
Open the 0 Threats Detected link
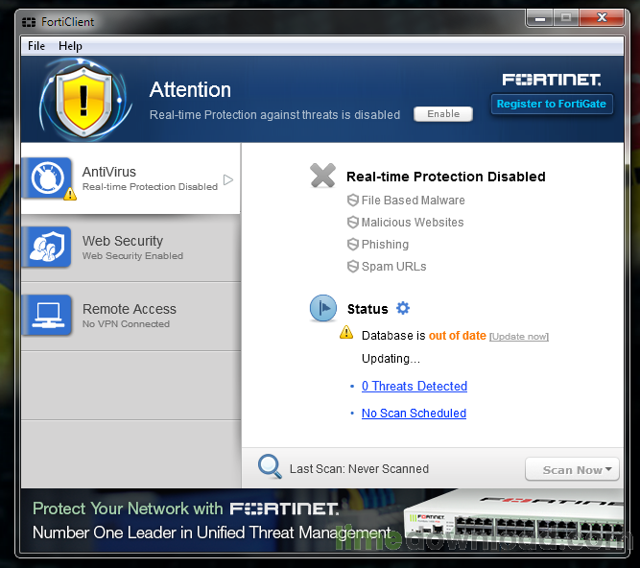[415, 386]
